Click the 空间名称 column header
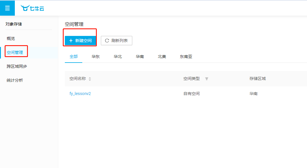The image size is (307, 168). (78, 78)
